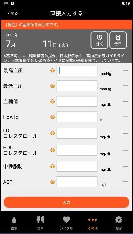The image size is (133, 234).
Task: Click the 日時 alarm clock button
Action: (x=99, y=40)
